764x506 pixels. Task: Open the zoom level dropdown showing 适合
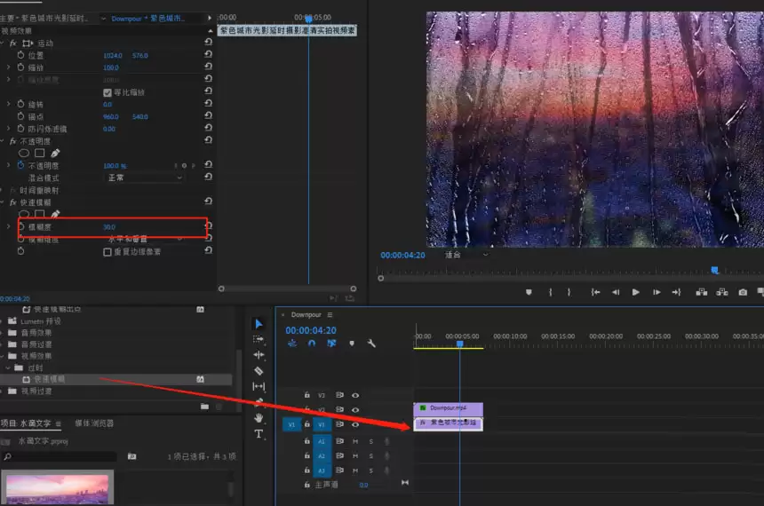pyautogui.click(x=466, y=255)
